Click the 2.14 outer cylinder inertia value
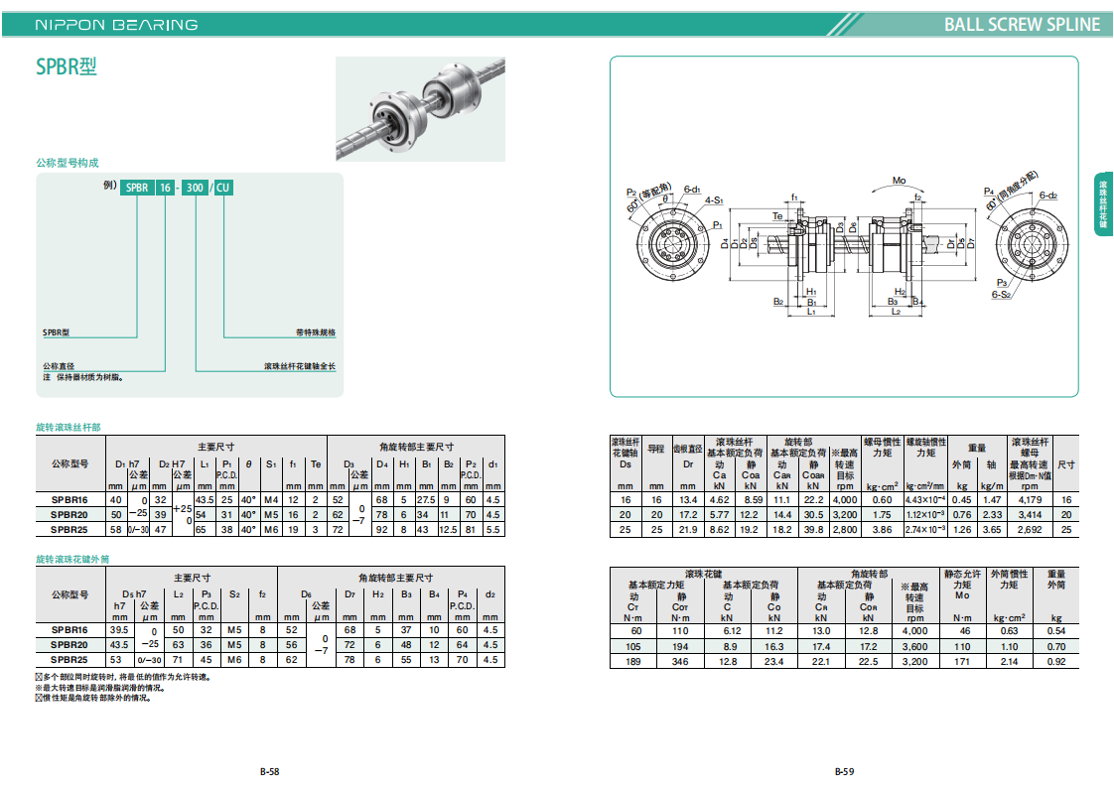This screenshot has width=1114, height=787. 1009,661
